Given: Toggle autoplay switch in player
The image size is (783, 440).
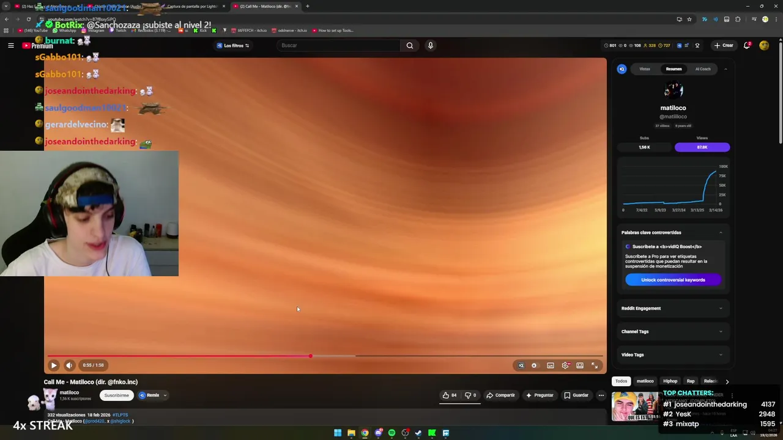Looking at the screenshot, I should pos(534,365).
